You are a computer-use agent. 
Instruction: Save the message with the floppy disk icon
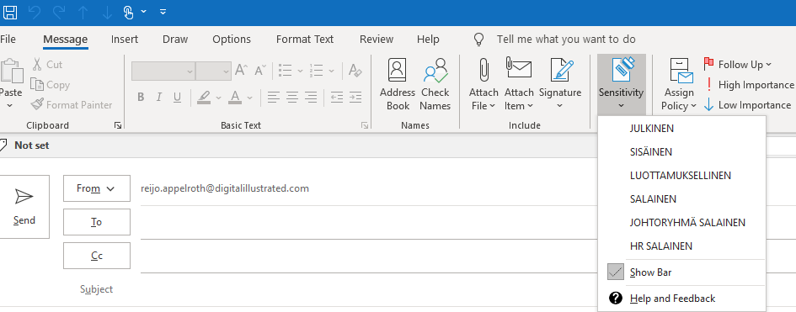10,12
